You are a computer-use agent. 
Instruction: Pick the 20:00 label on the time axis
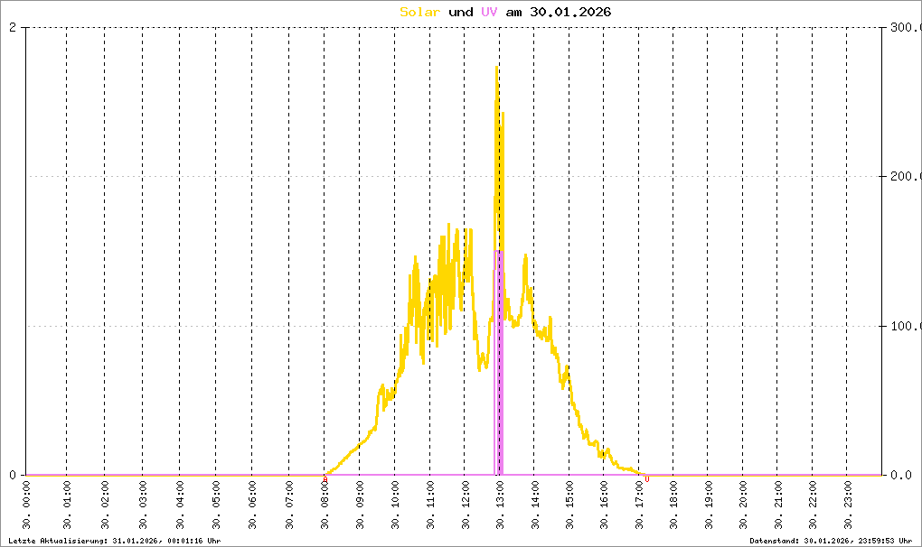742,497
